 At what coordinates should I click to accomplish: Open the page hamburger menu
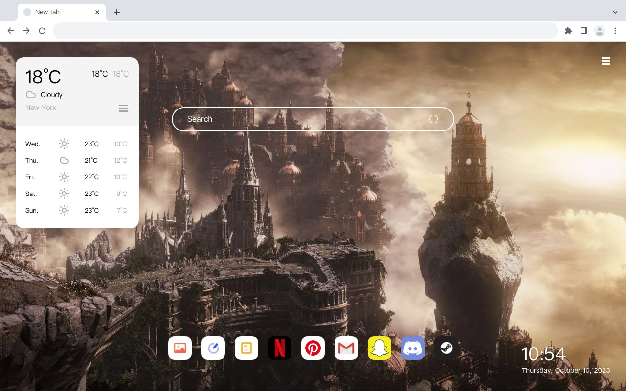point(606,61)
